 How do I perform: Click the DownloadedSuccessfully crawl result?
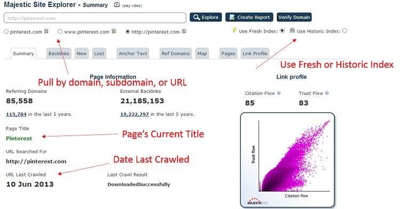139,184
